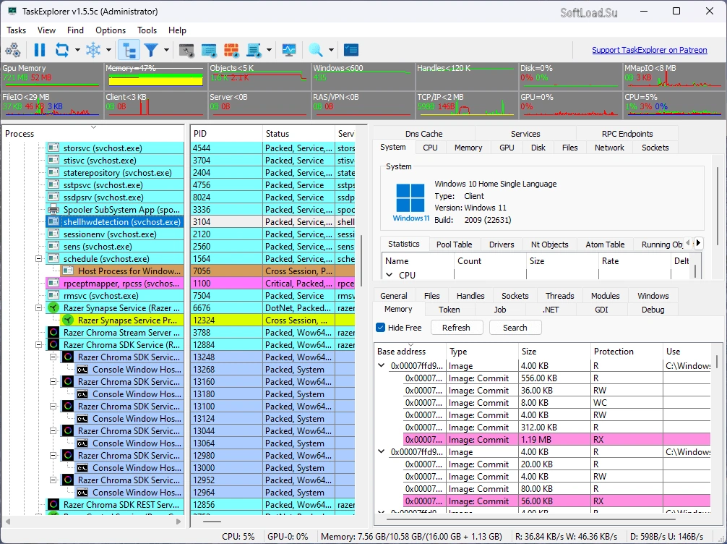727x544 pixels.
Task: Toggle the process tree view icon
Action: tap(129, 50)
